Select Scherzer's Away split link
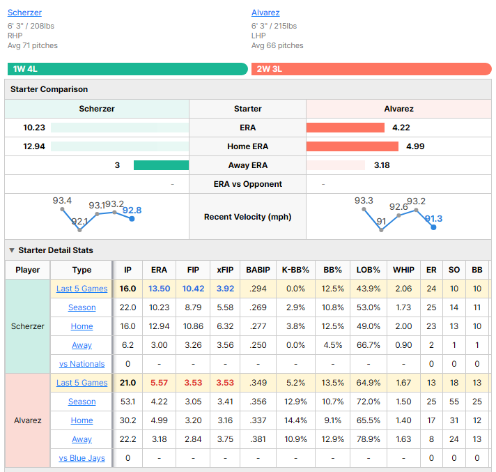This screenshot has height=472, width=496. 82,345
